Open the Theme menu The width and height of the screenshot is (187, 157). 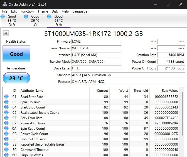tap(43, 11)
